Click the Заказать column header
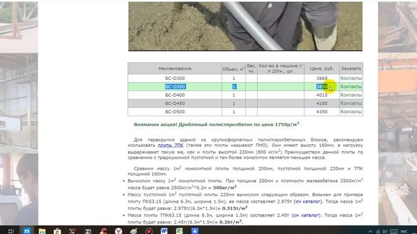The image size is (417, 234). click(x=351, y=68)
